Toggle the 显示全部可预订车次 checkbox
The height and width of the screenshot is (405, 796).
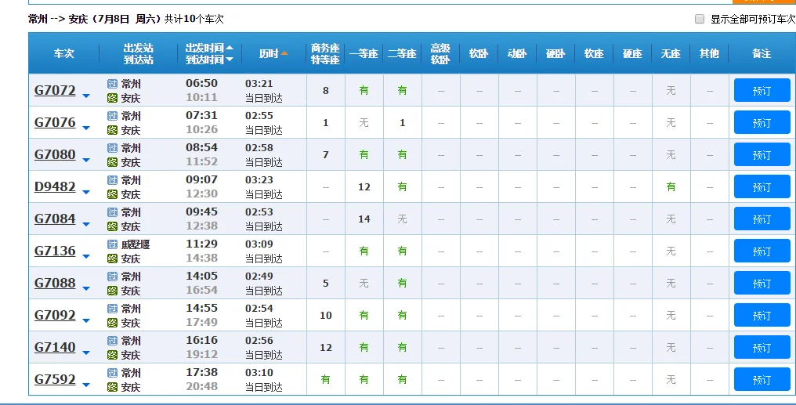click(x=700, y=20)
